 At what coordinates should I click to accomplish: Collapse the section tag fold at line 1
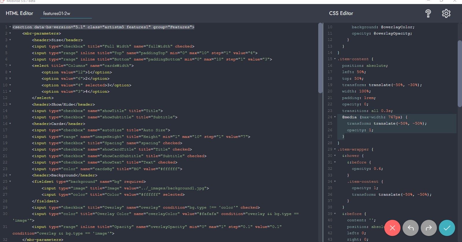[x=10, y=27]
